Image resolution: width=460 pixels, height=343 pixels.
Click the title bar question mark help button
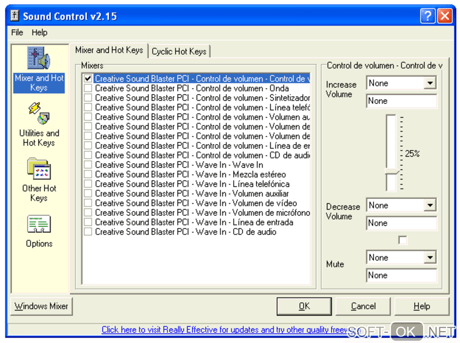pyautogui.click(x=428, y=16)
